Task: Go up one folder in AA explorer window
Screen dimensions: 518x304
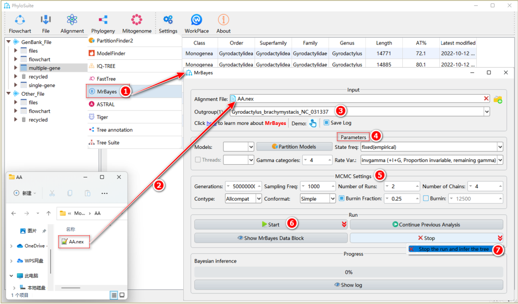Action: pyautogui.click(x=48, y=214)
